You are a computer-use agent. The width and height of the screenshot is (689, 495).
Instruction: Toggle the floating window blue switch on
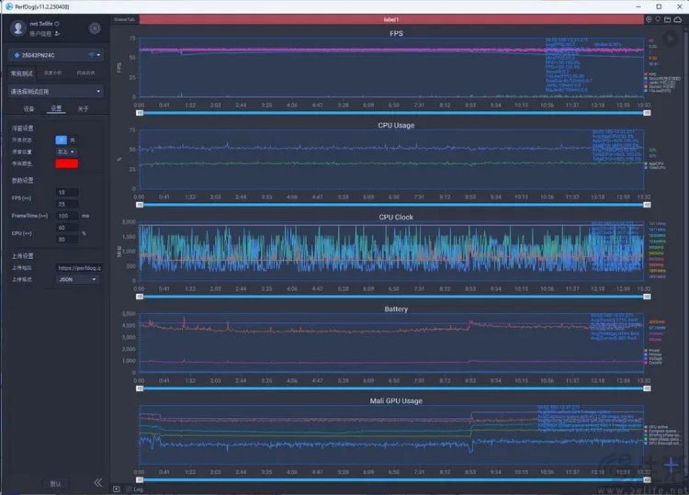61,140
